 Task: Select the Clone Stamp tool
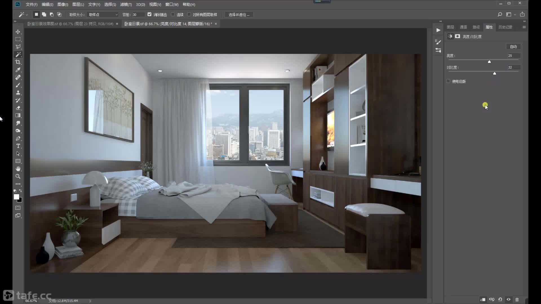point(18,93)
